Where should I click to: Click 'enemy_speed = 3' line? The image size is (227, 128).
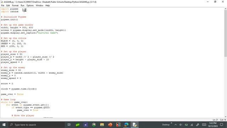click(x=11, y=78)
